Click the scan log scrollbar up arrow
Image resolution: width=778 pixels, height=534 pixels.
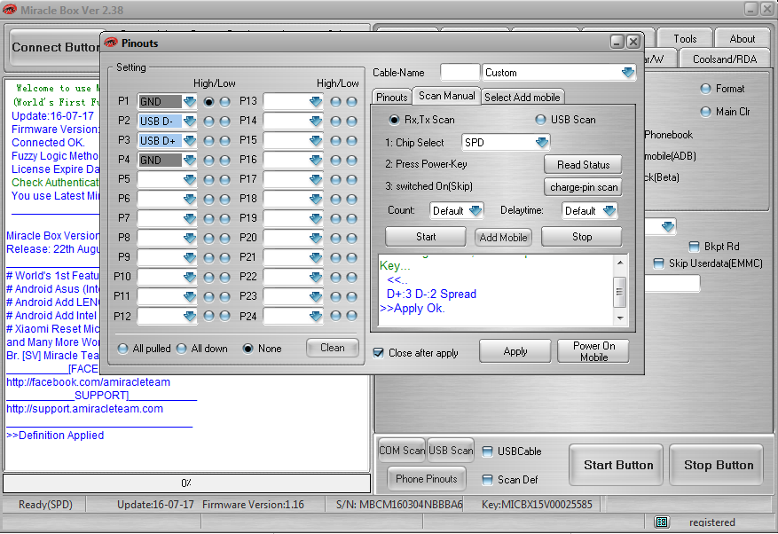tap(620, 262)
